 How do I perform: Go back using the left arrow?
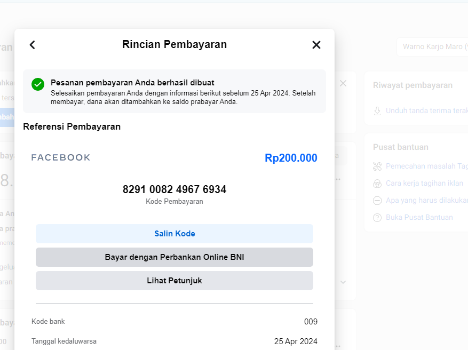tap(32, 45)
